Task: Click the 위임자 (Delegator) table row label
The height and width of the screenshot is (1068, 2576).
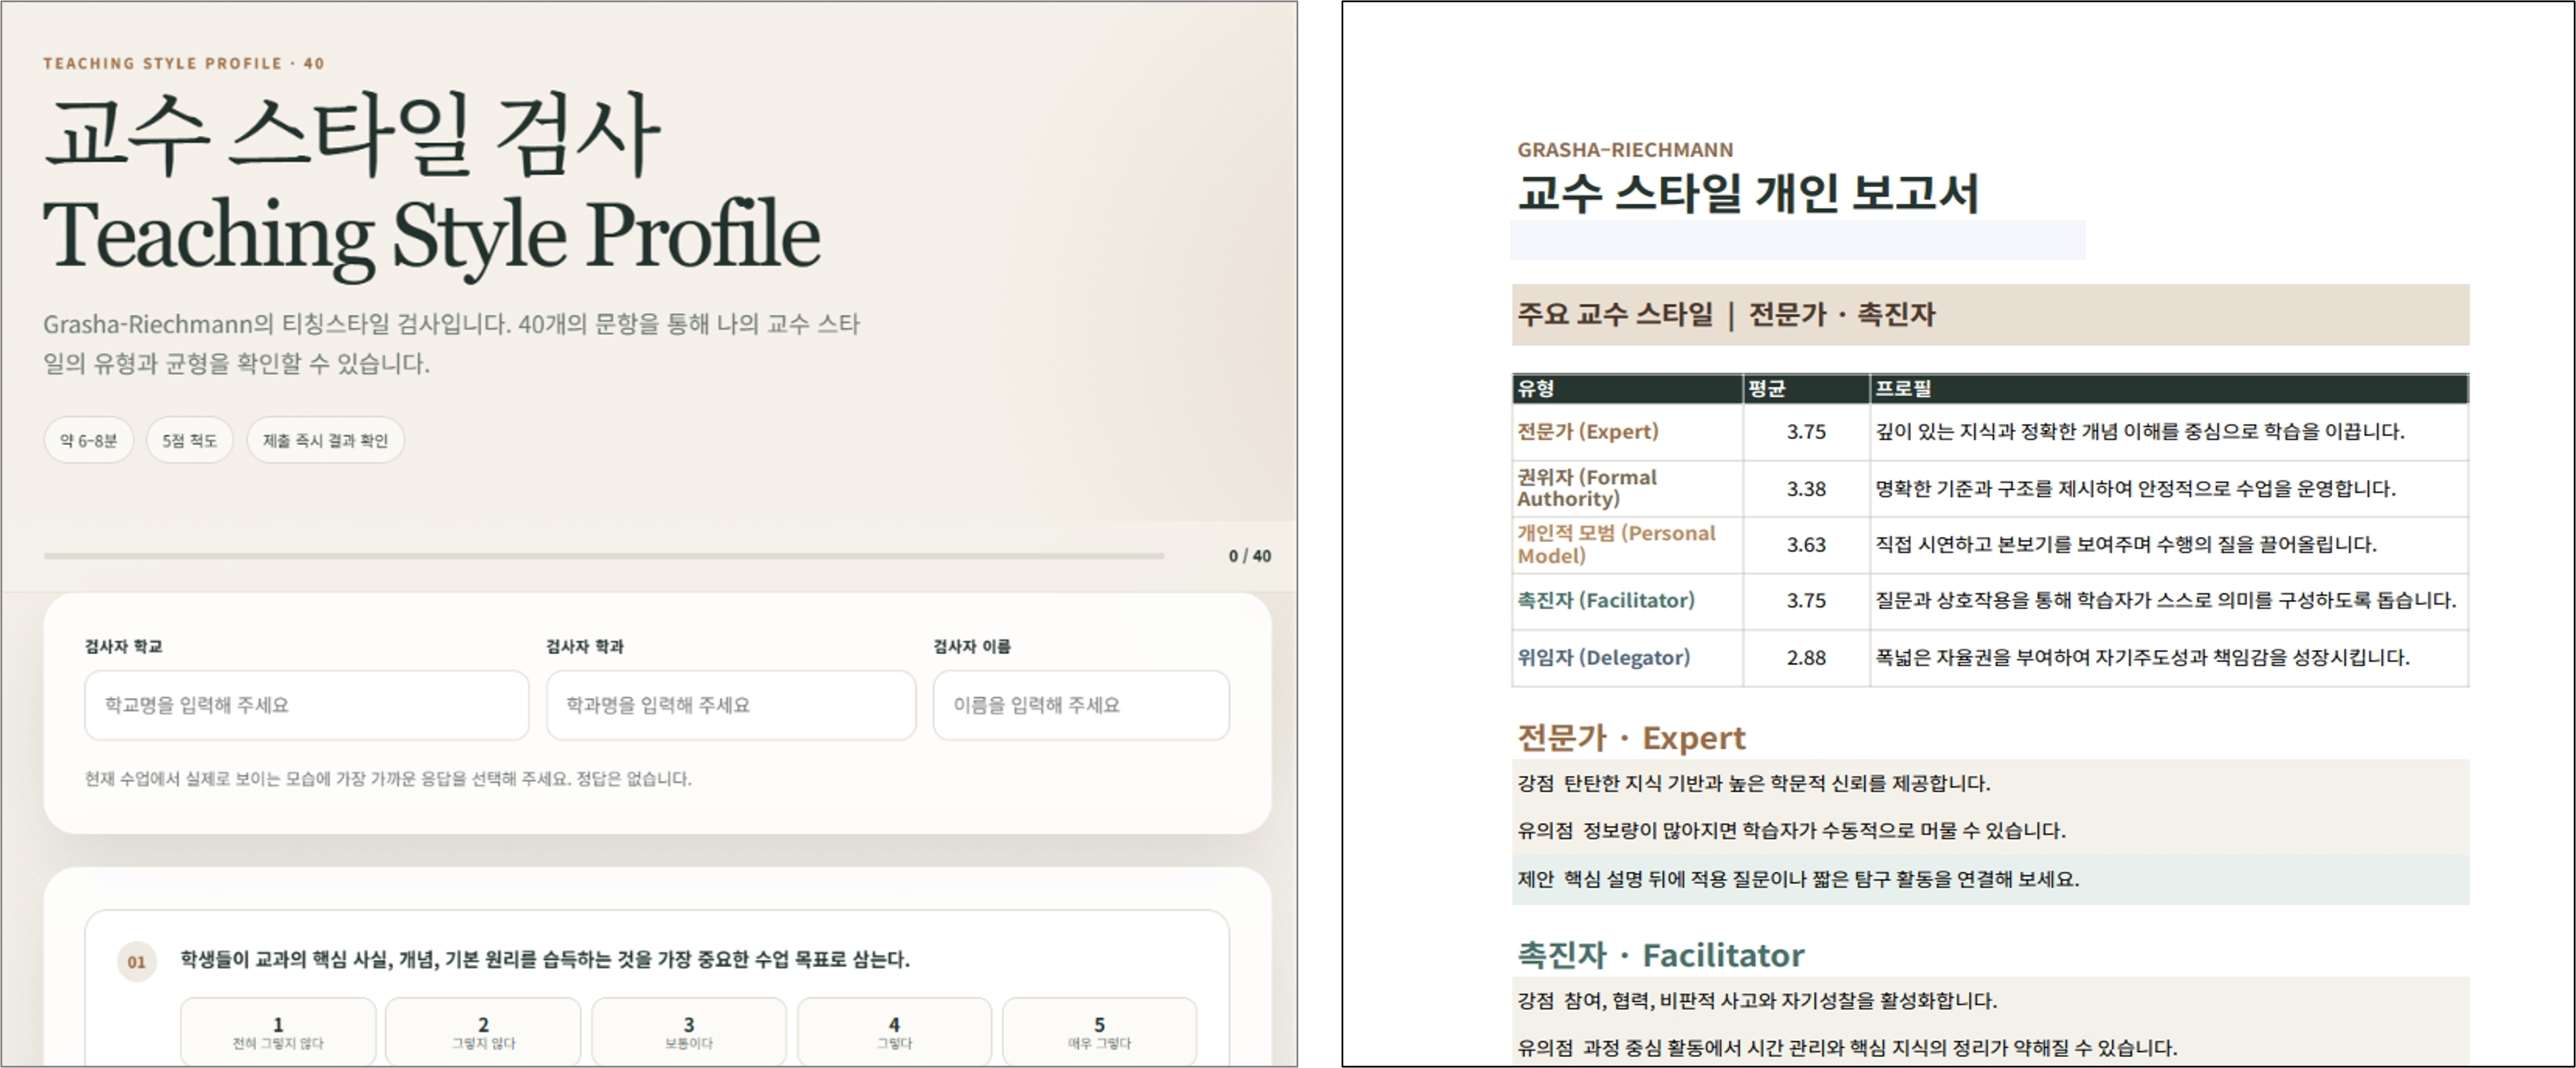Action: click(x=1604, y=657)
